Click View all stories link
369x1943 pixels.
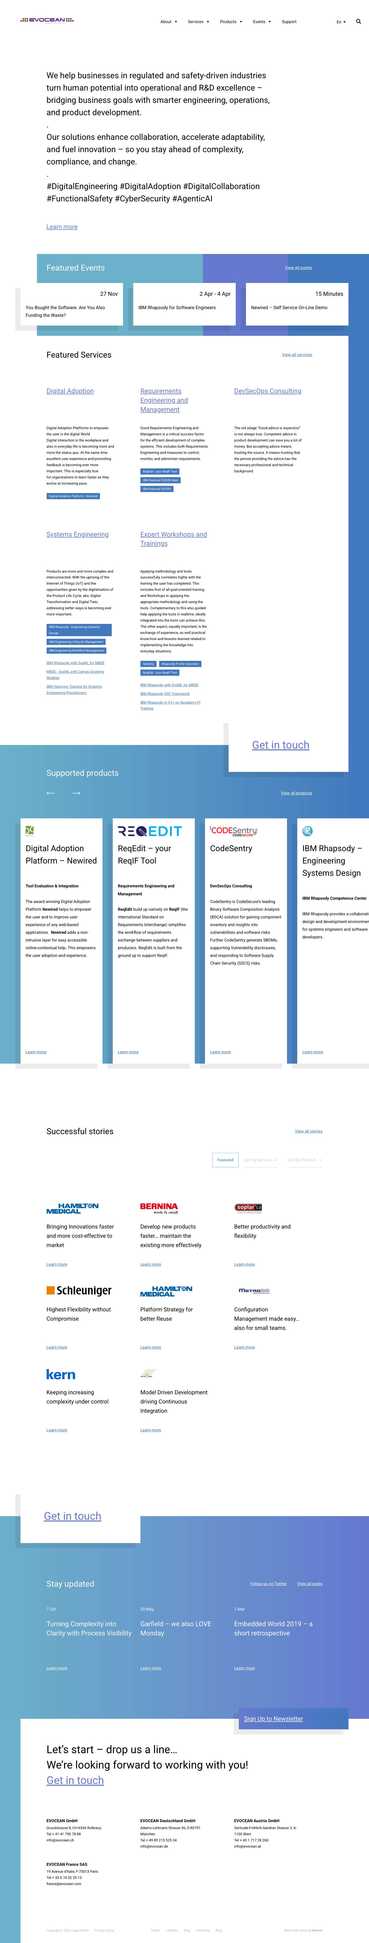(x=309, y=1131)
